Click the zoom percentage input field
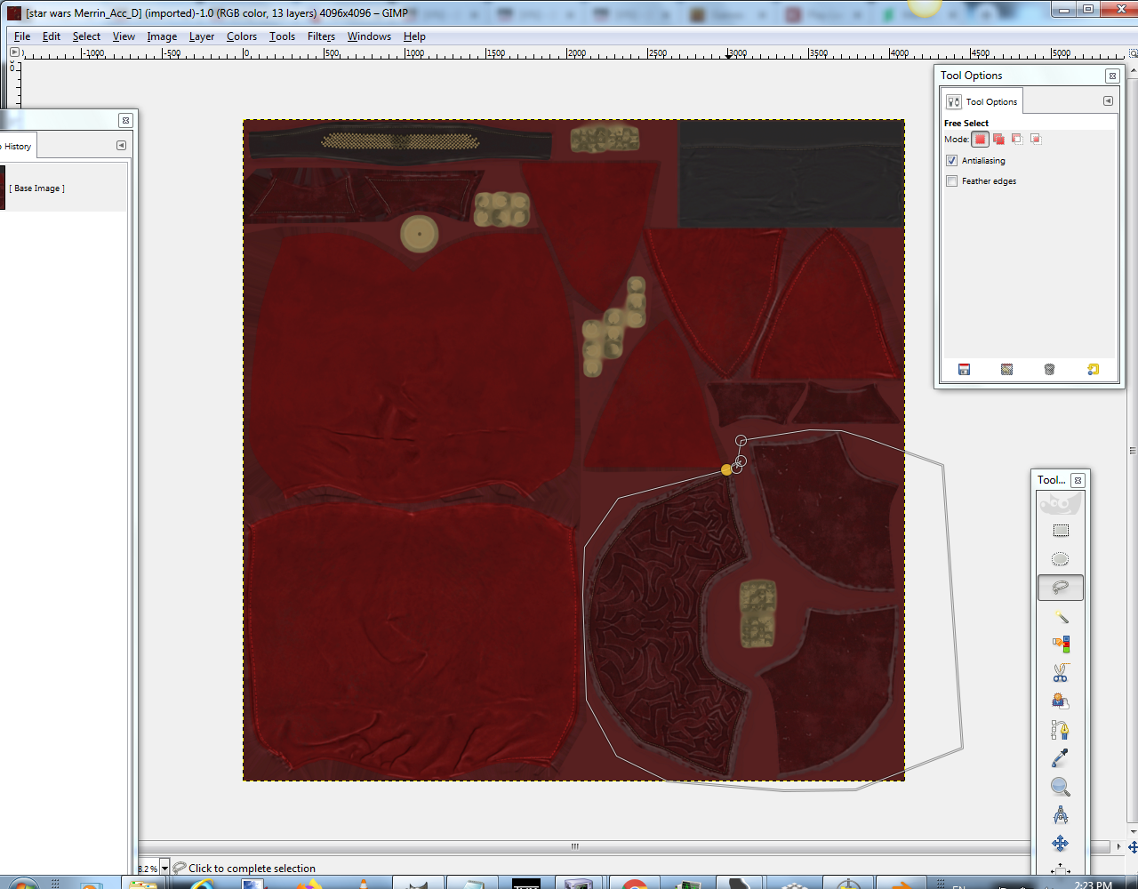This screenshot has height=889, width=1138. 148,869
